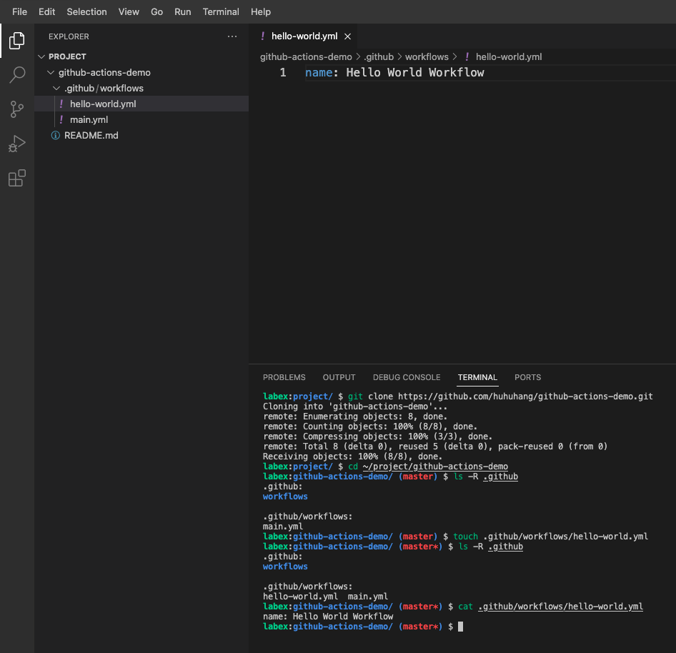
Task: Open the Run and Debug view
Action: pos(17,144)
